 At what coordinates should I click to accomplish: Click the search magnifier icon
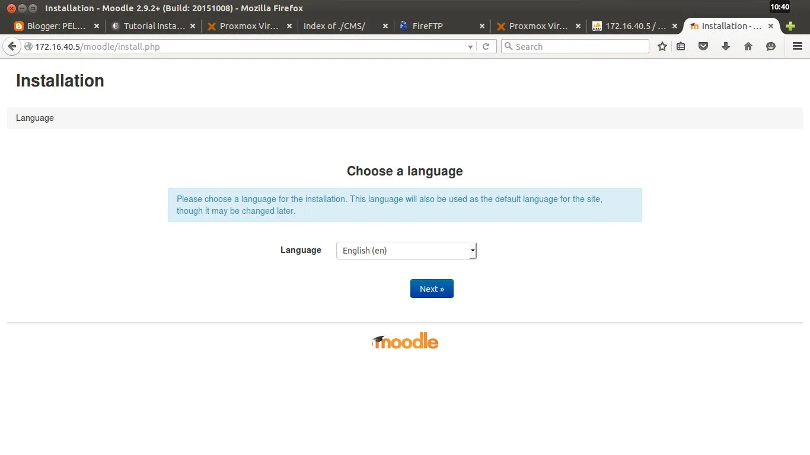(508, 46)
